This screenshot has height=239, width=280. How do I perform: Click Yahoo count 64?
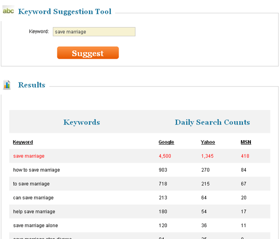pos(204,198)
